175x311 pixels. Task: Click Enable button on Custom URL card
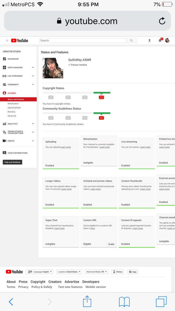[111, 244]
